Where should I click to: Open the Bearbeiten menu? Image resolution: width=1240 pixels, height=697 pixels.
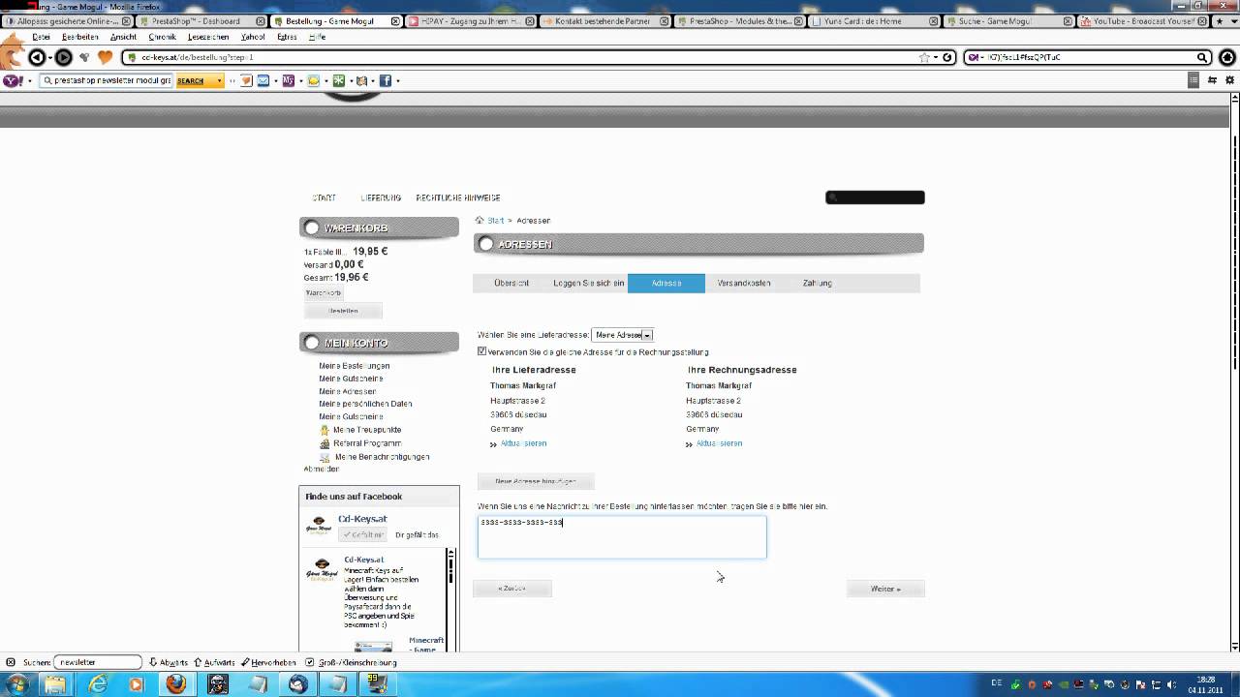[80, 37]
